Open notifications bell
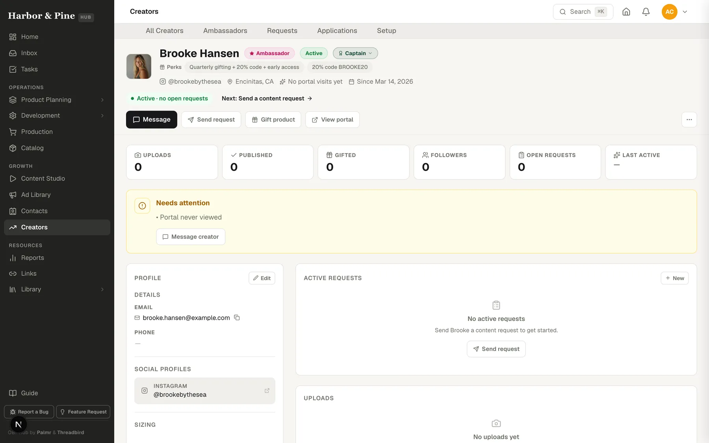Screen dimensions: 709x443 (x=646, y=12)
